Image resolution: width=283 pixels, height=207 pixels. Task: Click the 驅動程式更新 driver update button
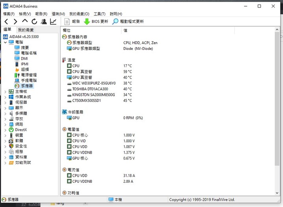point(128,22)
